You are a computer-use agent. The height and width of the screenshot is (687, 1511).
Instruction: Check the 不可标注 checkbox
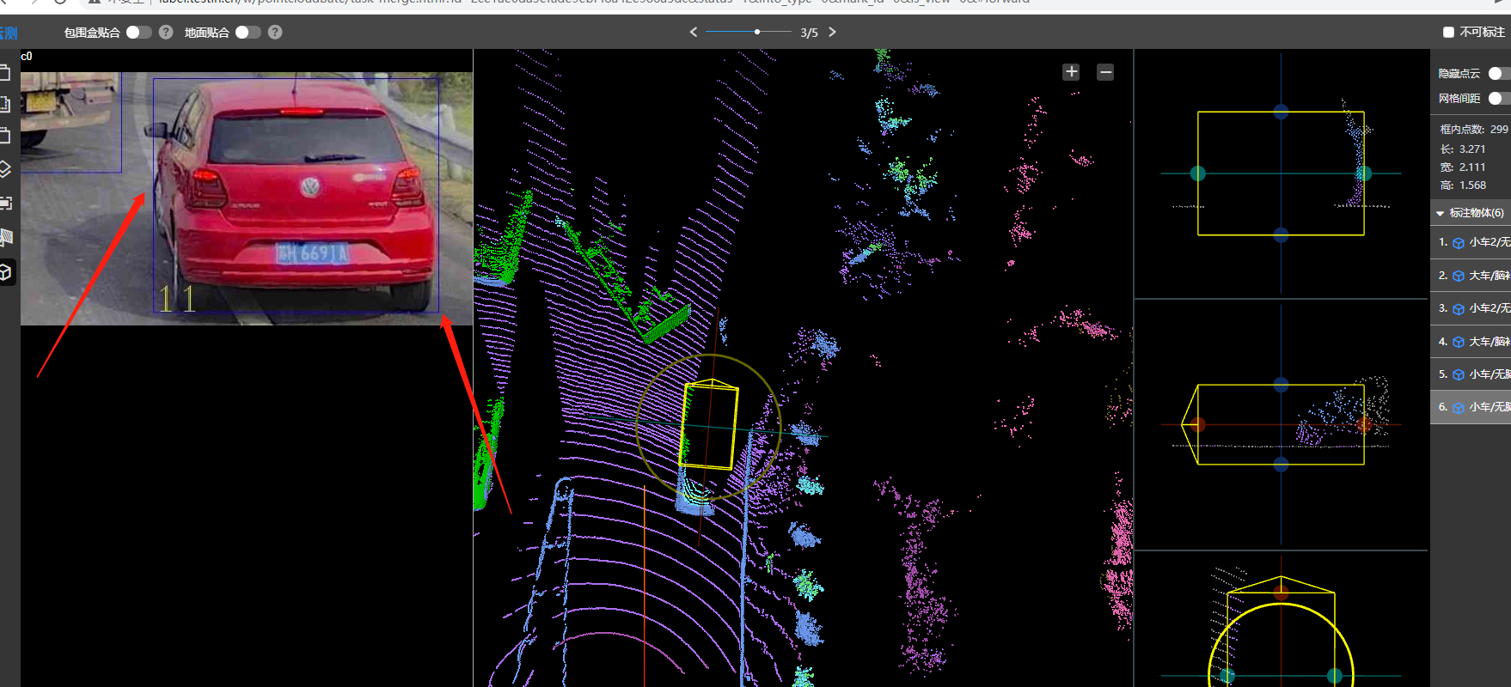click(x=1448, y=33)
